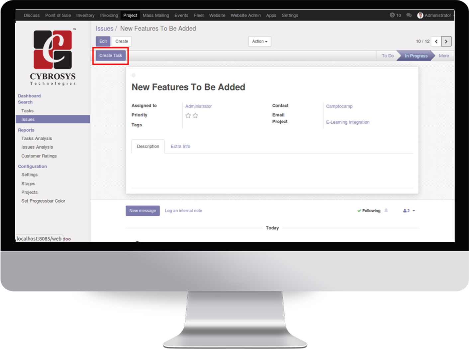
Task: Open the Discuss menu
Action: [x=32, y=15]
